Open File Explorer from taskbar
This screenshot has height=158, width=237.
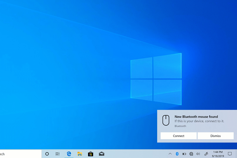tap(80, 154)
